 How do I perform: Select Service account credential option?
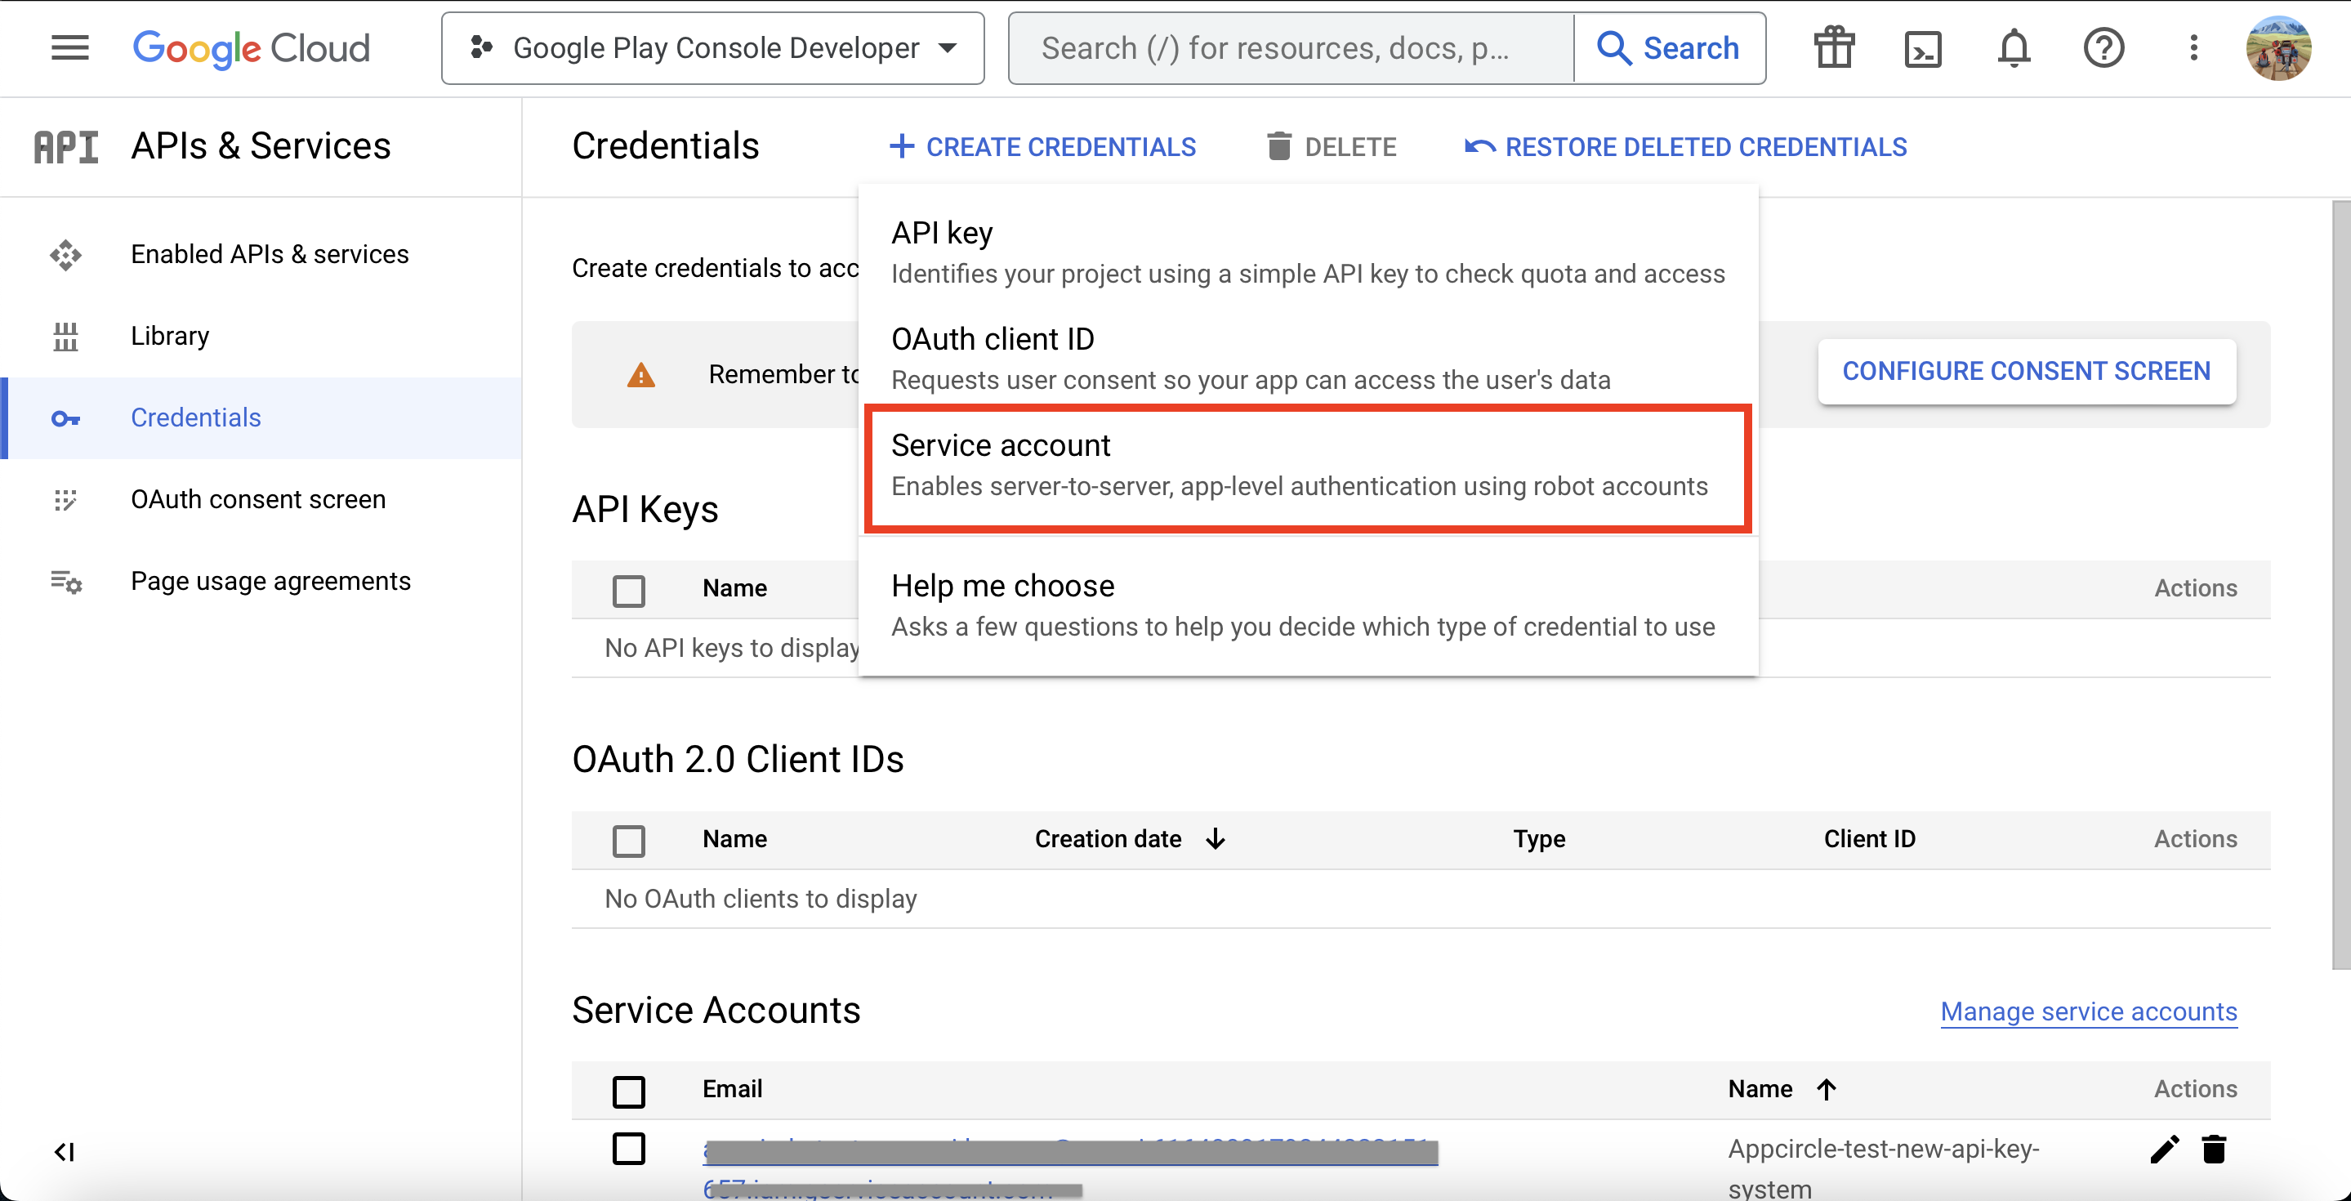point(1306,464)
